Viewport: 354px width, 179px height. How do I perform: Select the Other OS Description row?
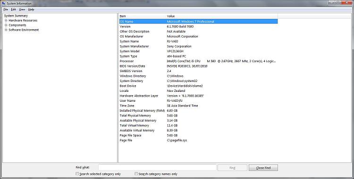pos(198,32)
